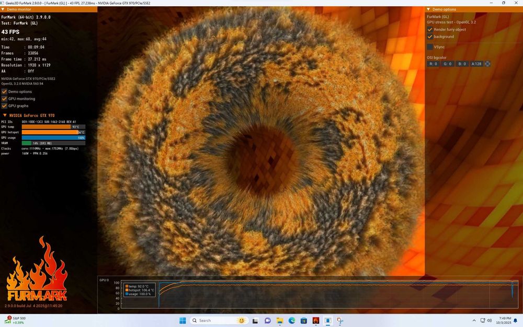Click the volume speaker tray icon
This screenshot has height=327, width=523.
[490, 321]
